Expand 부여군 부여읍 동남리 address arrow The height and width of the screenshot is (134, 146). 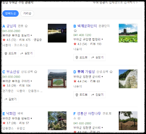tap(31, 35)
